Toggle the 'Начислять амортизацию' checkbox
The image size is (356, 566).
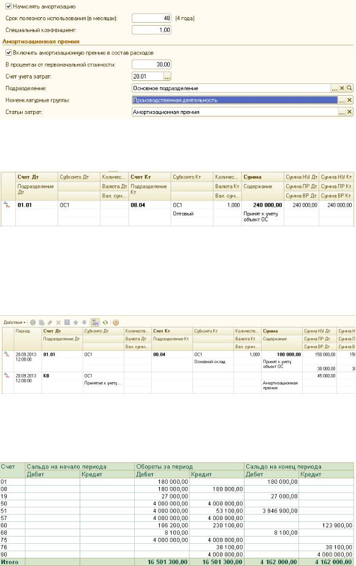[9, 7]
